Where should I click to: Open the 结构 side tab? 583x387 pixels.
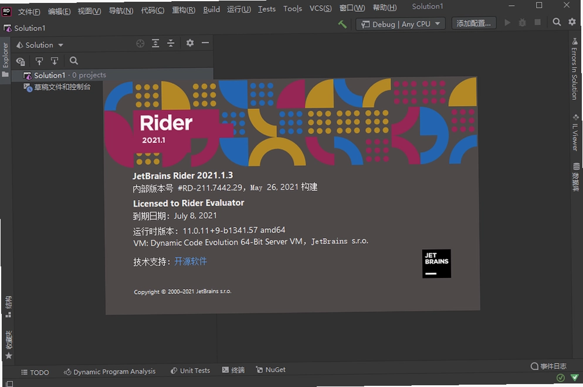point(8,307)
